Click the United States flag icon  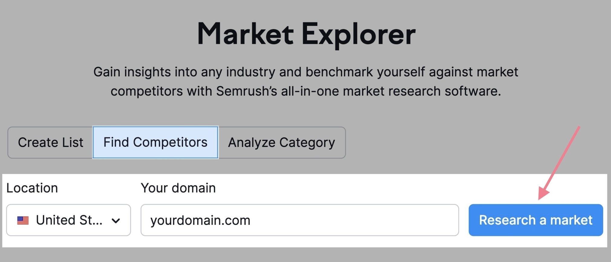tap(23, 220)
